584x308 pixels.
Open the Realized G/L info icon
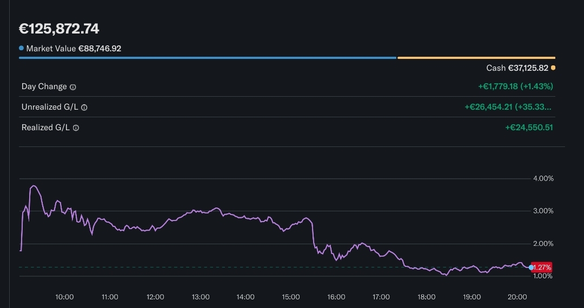click(76, 128)
